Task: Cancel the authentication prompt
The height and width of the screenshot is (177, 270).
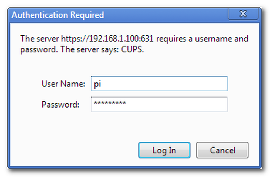Action: coord(222,150)
